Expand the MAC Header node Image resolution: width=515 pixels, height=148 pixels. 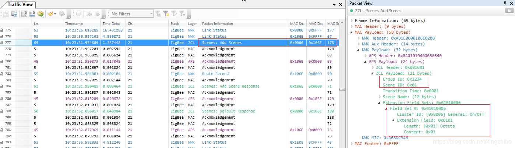(x=352, y=26)
